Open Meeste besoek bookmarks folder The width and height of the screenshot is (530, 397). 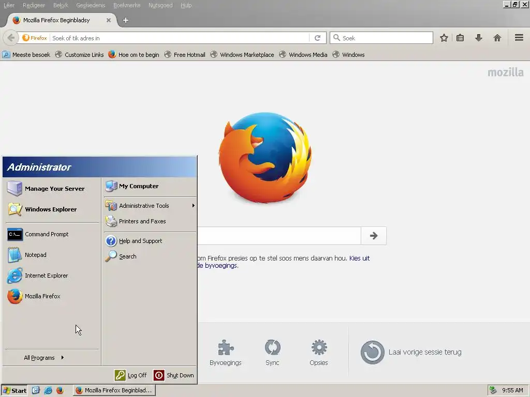[26, 54]
